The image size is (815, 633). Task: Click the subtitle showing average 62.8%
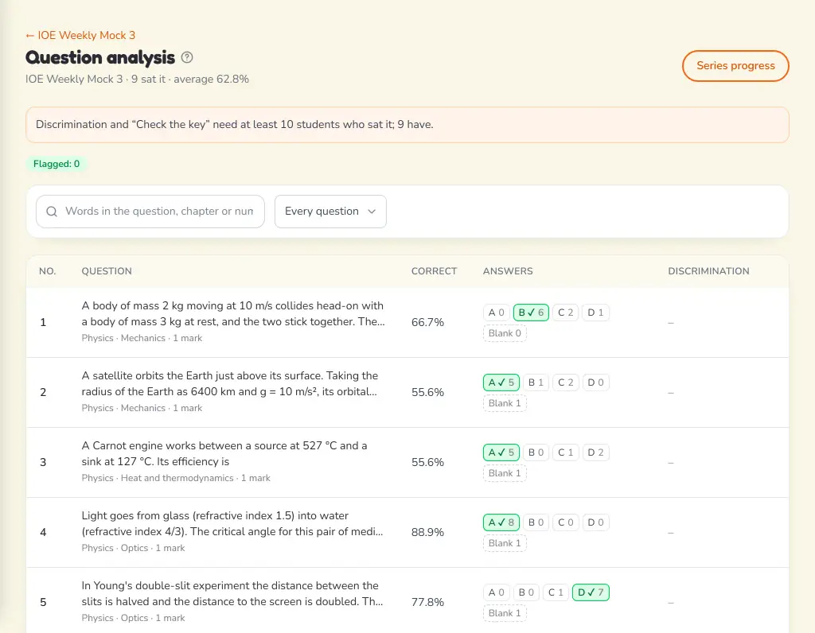point(137,79)
